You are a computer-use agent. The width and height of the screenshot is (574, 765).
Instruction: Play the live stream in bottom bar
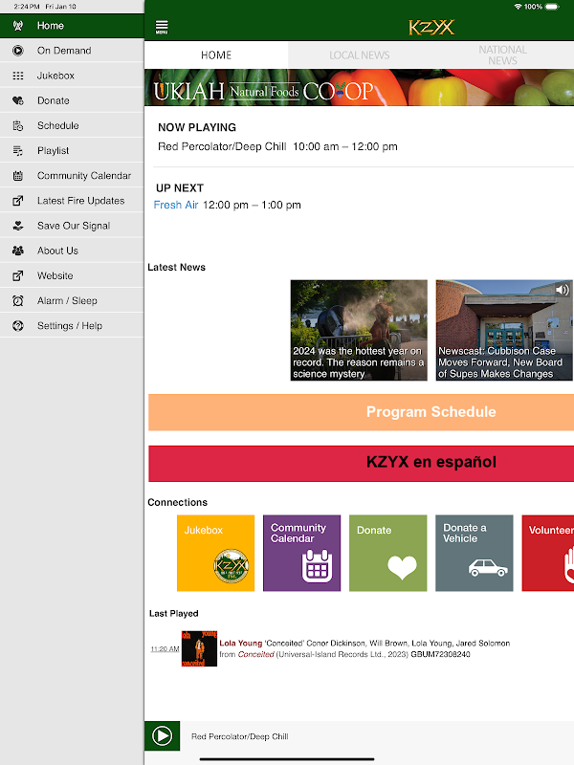162,735
